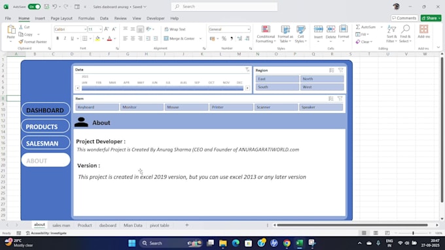Open the Font name dropdown (Calibri)
445x250 pixels.
[85, 29]
